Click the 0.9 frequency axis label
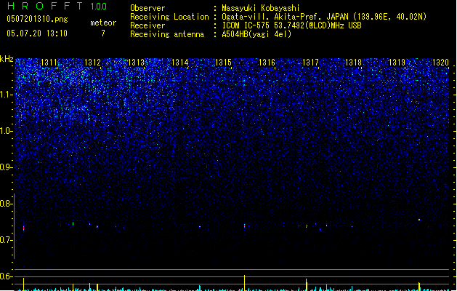Viewport: 457px width, 291px height. click(7, 167)
